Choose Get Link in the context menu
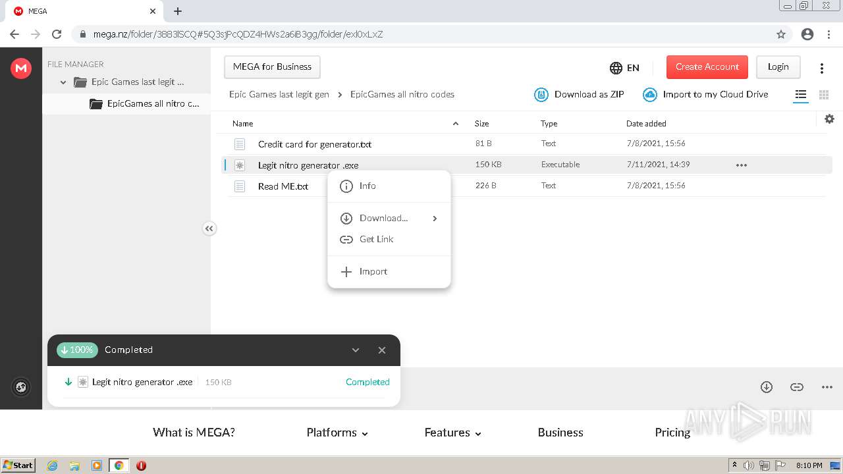The height and width of the screenshot is (474, 843). click(x=389, y=240)
